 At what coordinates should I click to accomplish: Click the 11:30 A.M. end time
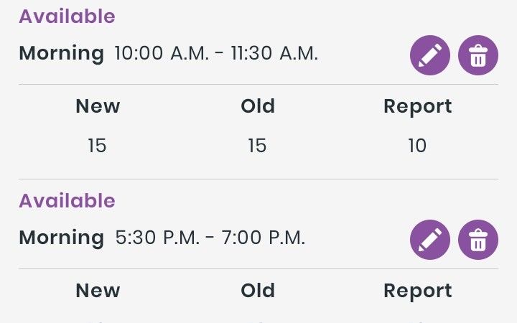pos(274,53)
